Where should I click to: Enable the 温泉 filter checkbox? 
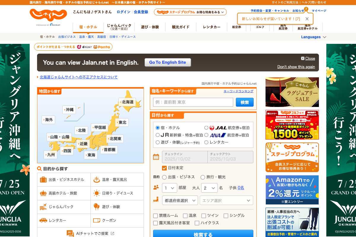185,216
